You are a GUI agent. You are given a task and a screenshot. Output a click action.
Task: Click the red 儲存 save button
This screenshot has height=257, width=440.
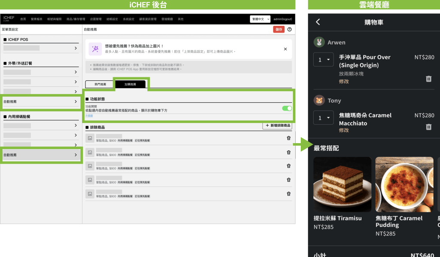[278, 29]
